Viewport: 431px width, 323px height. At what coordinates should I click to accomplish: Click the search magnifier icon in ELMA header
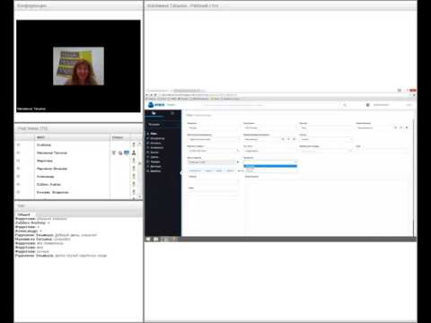[345, 105]
